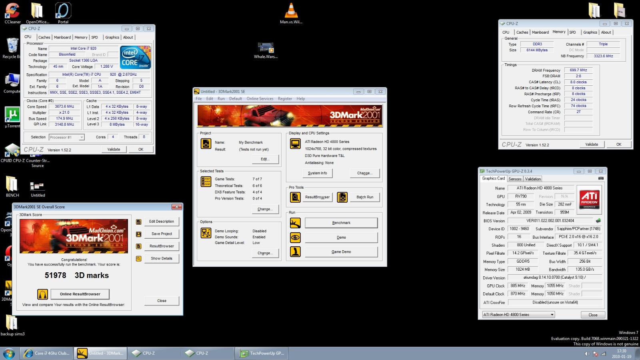Click the 3DMark2001 banner in main window

[290, 116]
